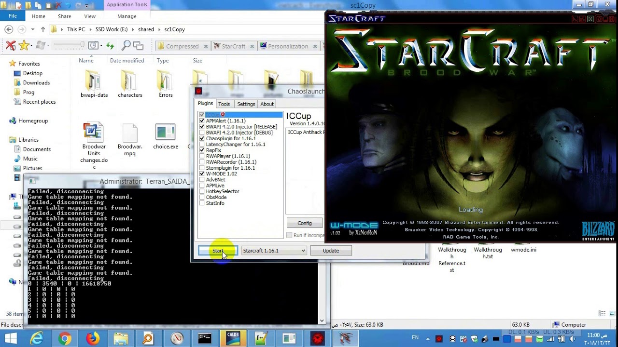618x347 pixels.
Task: Switch to the command prompt taskbar icon
Action: click(x=205, y=338)
